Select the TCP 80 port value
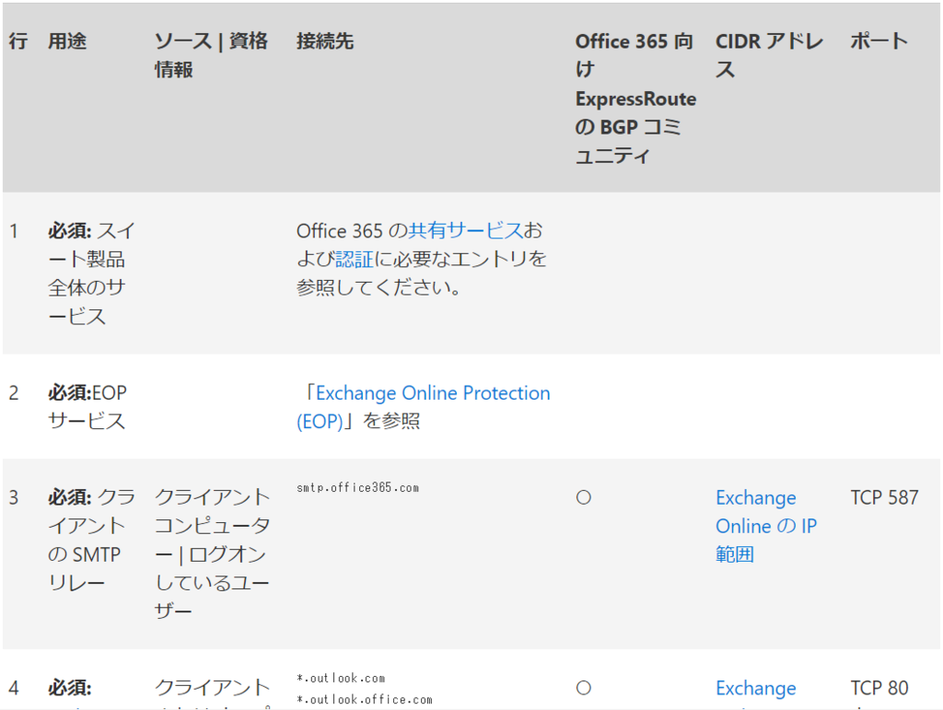 [881, 688]
